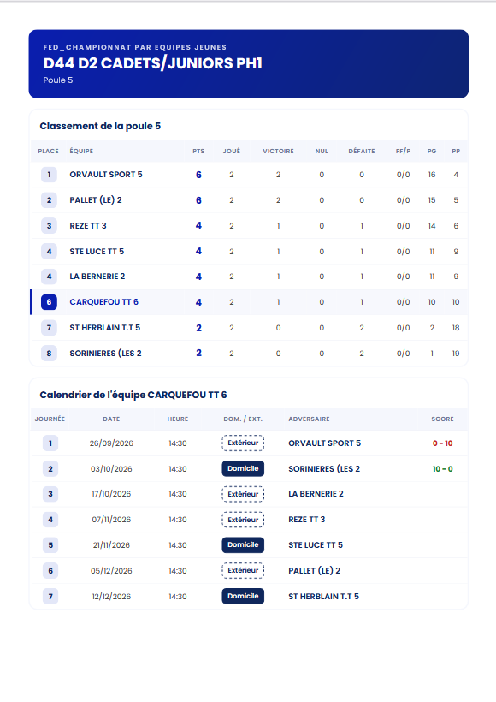Click Extérieur badge for PALLET (LE) 2

pyautogui.click(x=243, y=570)
